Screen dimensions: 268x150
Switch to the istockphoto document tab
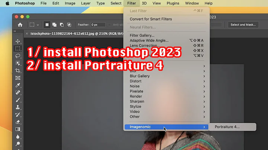point(77,33)
